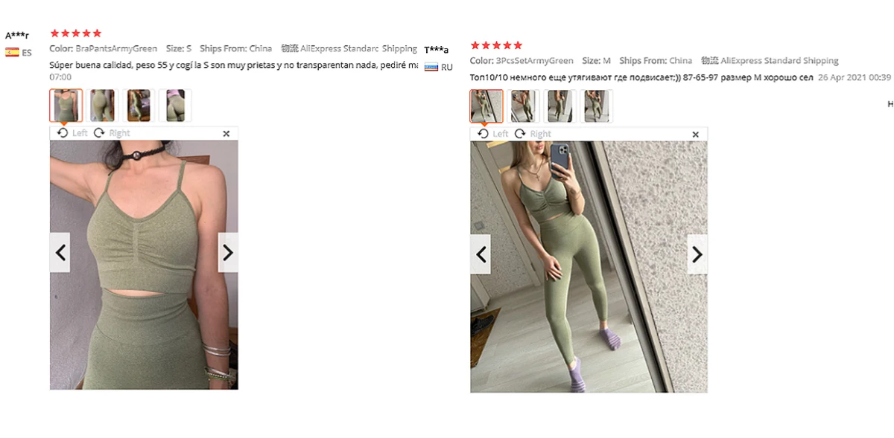Screen dimensions: 894x438
Task: Select third thumbnail of Russian review
Action: coord(559,106)
